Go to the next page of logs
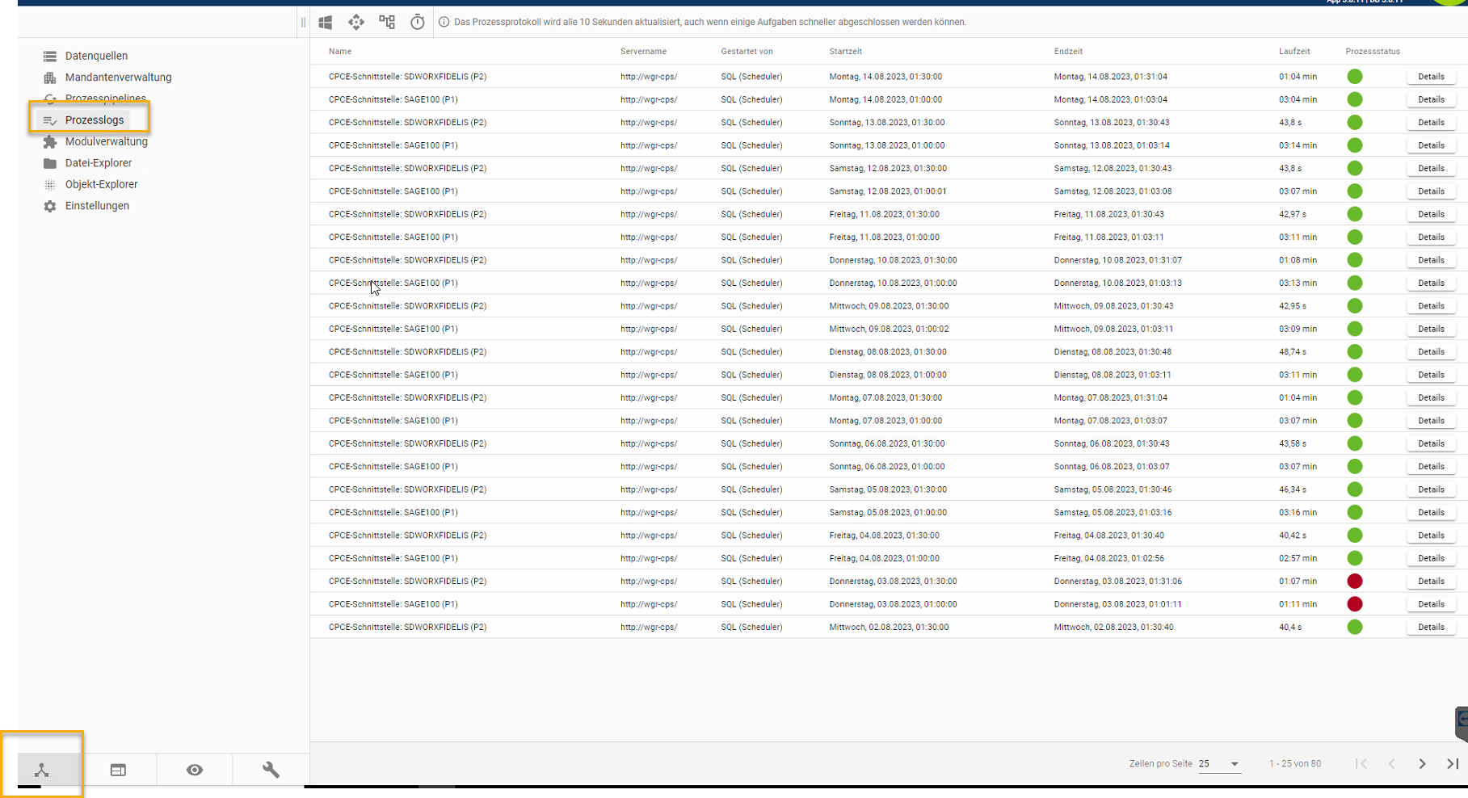Screen dimensions: 1468x798 (x=1422, y=764)
